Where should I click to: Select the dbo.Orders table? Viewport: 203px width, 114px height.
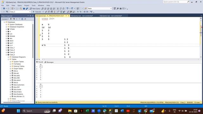click(18, 92)
